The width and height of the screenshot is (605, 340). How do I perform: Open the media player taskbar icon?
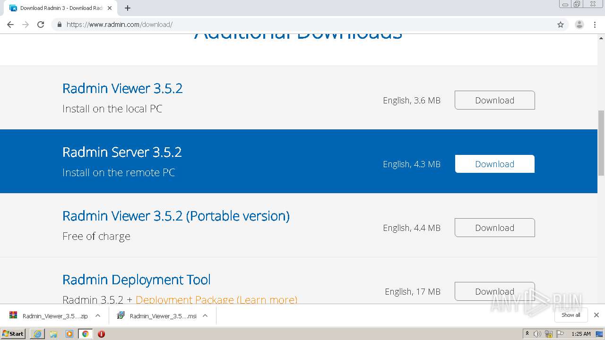69,334
